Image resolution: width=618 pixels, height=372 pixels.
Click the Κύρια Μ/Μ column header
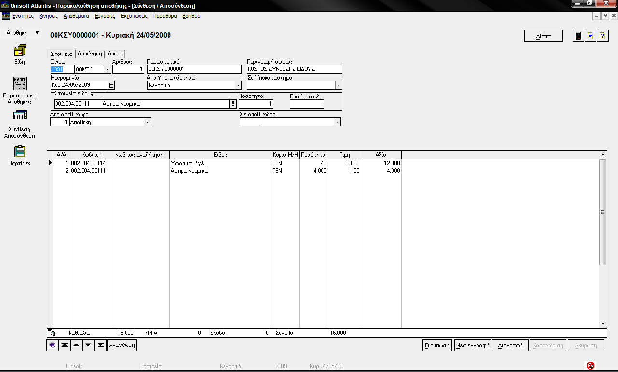285,155
